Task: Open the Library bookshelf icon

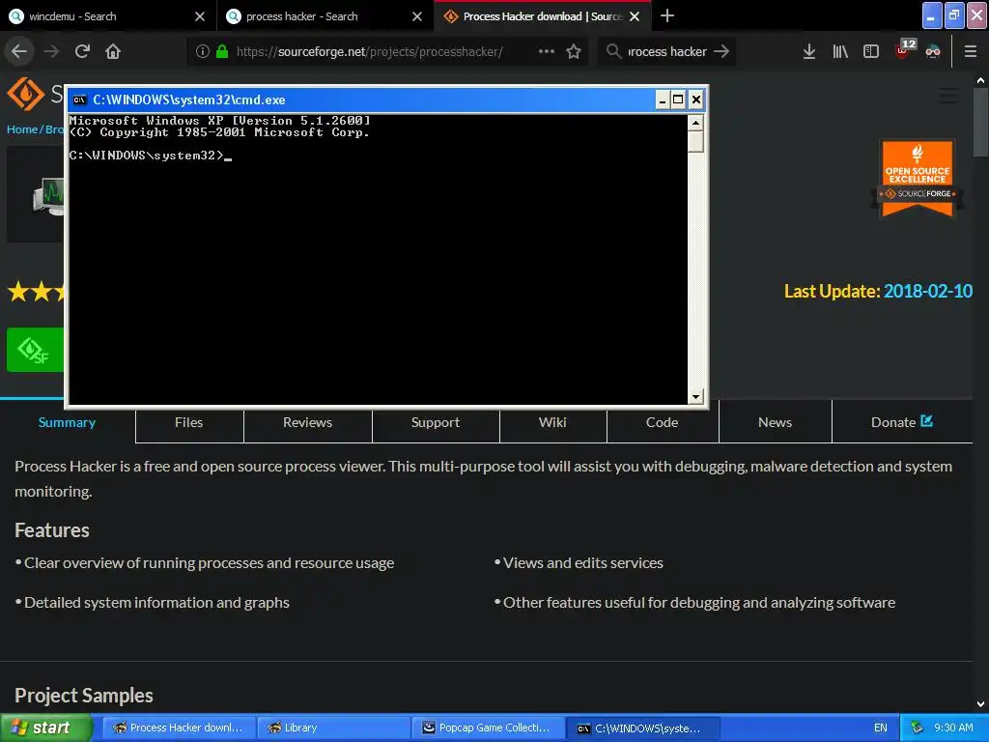Action: (x=840, y=51)
